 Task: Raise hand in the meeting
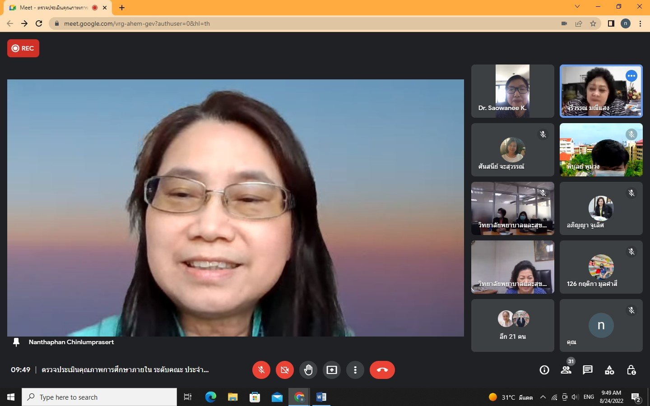tap(308, 370)
